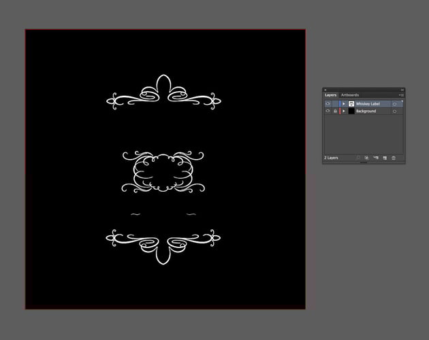Switch to the Layers tab
429x340 pixels.
pos(330,95)
